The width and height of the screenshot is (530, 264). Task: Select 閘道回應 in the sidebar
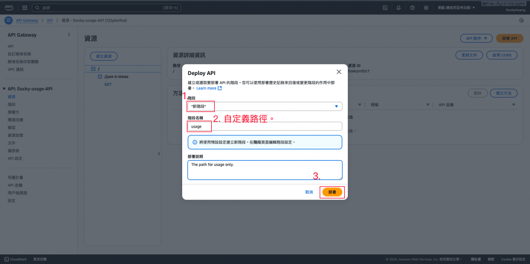point(15,120)
